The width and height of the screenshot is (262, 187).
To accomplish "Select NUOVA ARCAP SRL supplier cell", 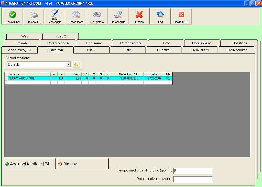I will tap(29, 78).
